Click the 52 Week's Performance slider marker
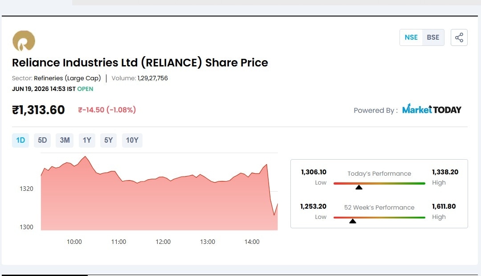The height and width of the screenshot is (276, 481). coord(353,221)
